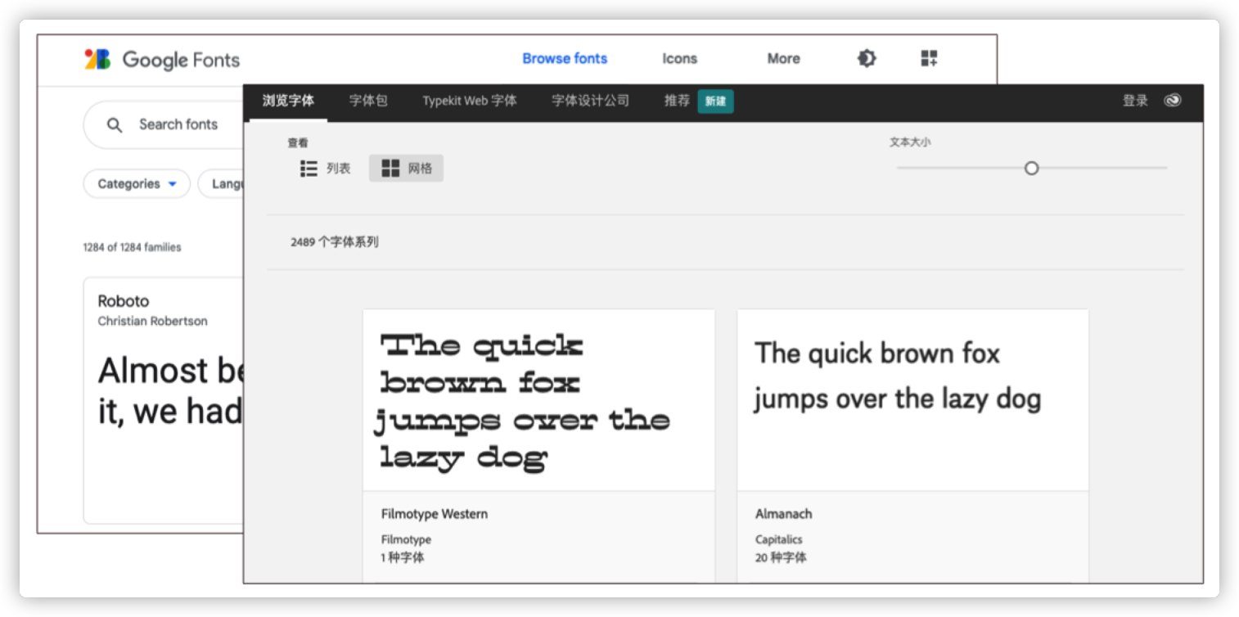Screen dimensions: 1239x617
Task: Select the 字体设计公司 tab
Action: pos(590,101)
